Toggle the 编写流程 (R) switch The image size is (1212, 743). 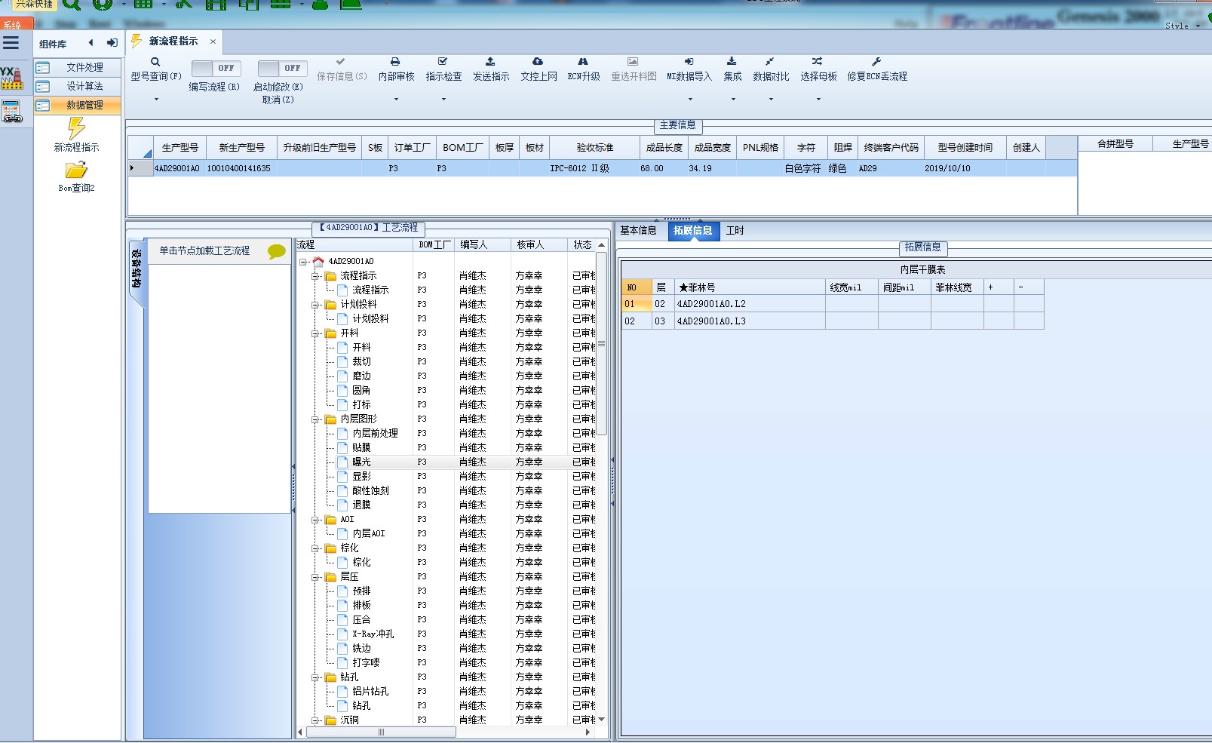point(216,68)
